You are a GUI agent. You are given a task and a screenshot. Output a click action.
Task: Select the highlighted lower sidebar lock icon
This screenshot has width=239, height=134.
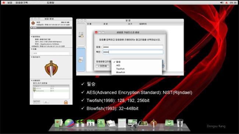81,60
